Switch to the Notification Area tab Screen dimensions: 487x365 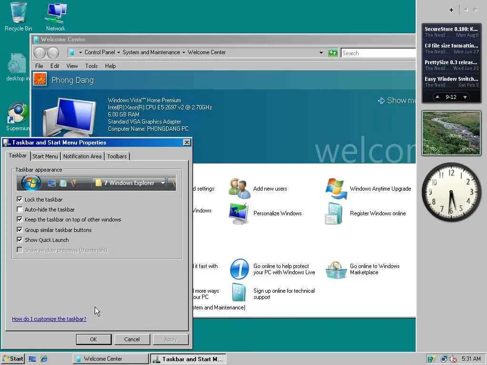click(82, 156)
